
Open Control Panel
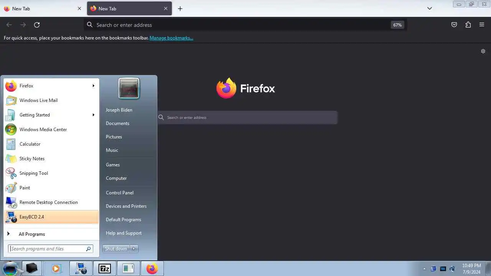click(x=120, y=193)
